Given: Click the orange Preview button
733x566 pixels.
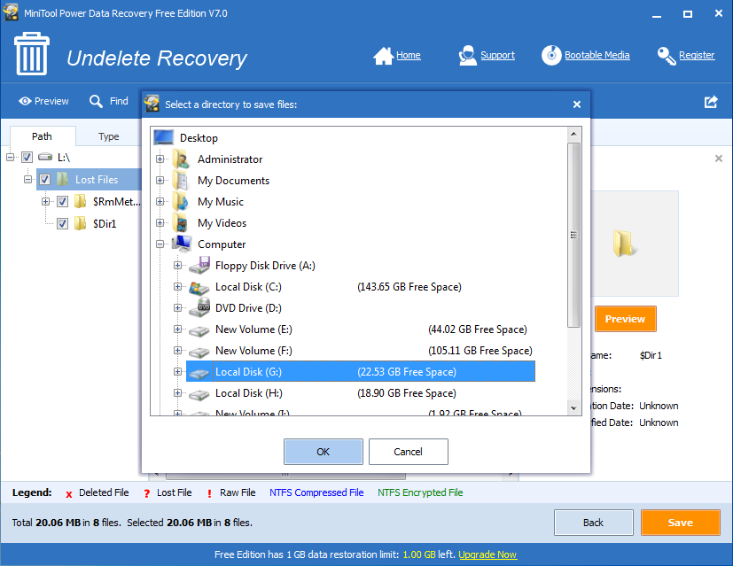Looking at the screenshot, I should point(625,319).
